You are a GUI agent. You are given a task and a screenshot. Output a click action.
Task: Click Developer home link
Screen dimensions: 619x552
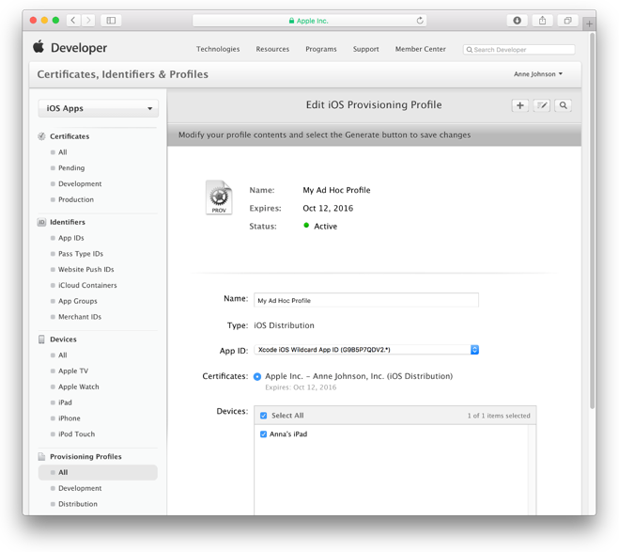point(79,48)
